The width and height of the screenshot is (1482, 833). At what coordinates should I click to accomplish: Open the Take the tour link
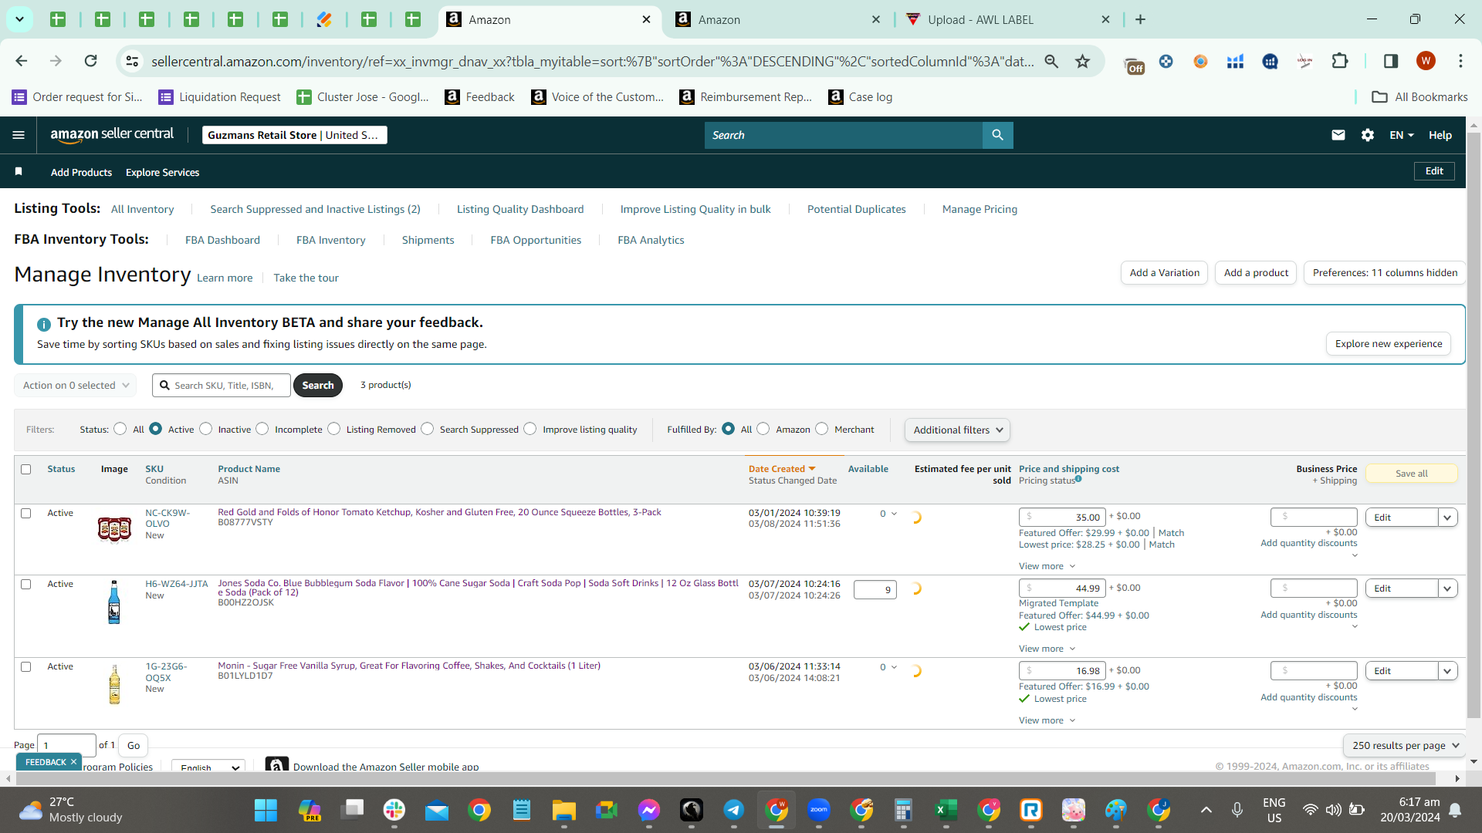coord(306,278)
